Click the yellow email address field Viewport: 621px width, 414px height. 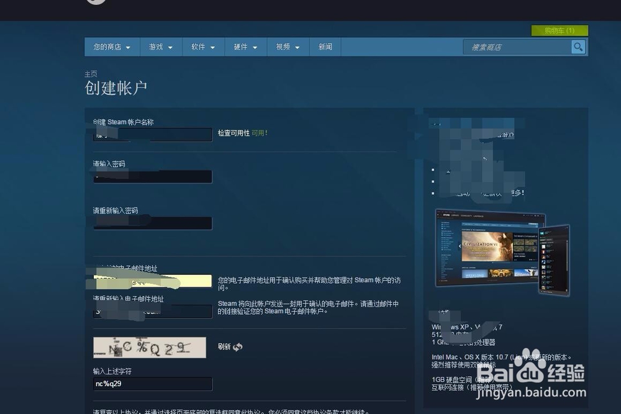(x=153, y=281)
